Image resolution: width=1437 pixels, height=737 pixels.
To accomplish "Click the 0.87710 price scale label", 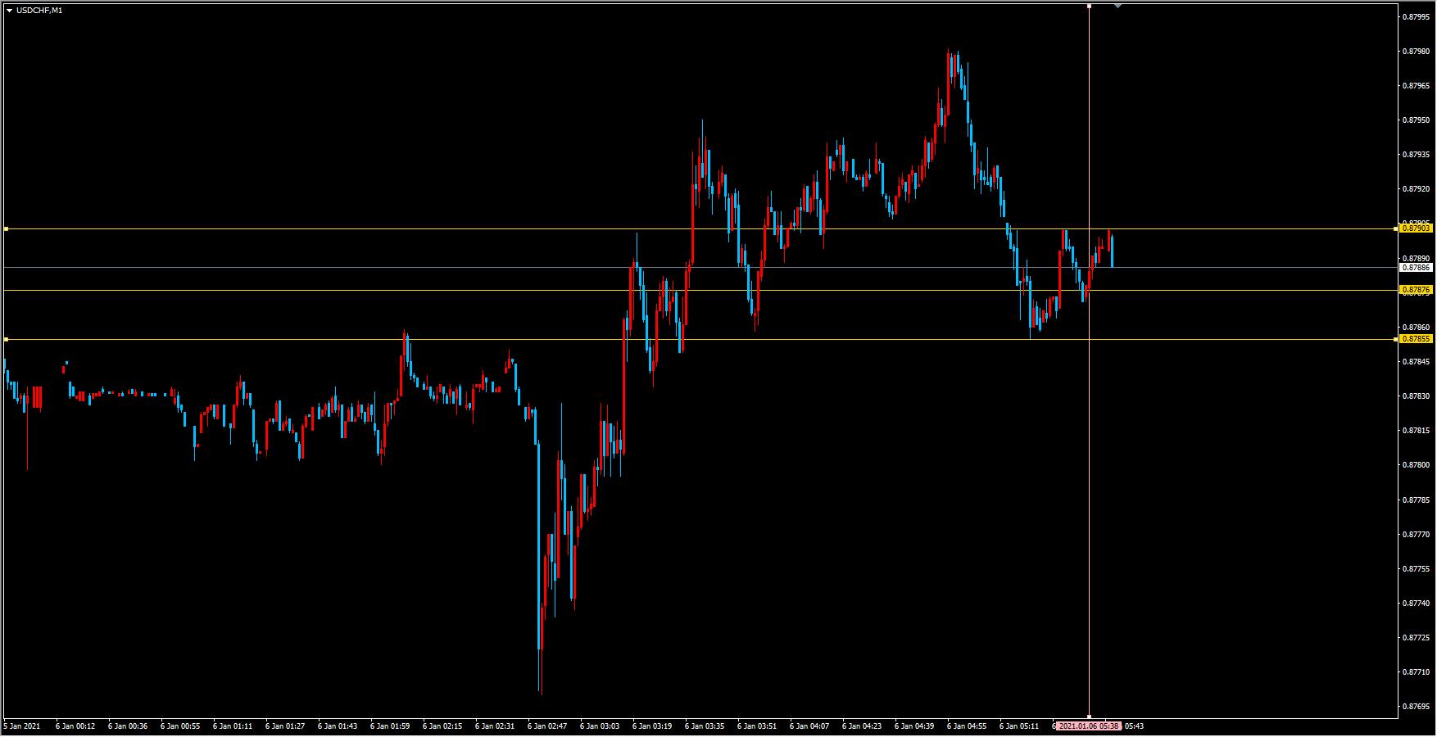I will 1417,672.
